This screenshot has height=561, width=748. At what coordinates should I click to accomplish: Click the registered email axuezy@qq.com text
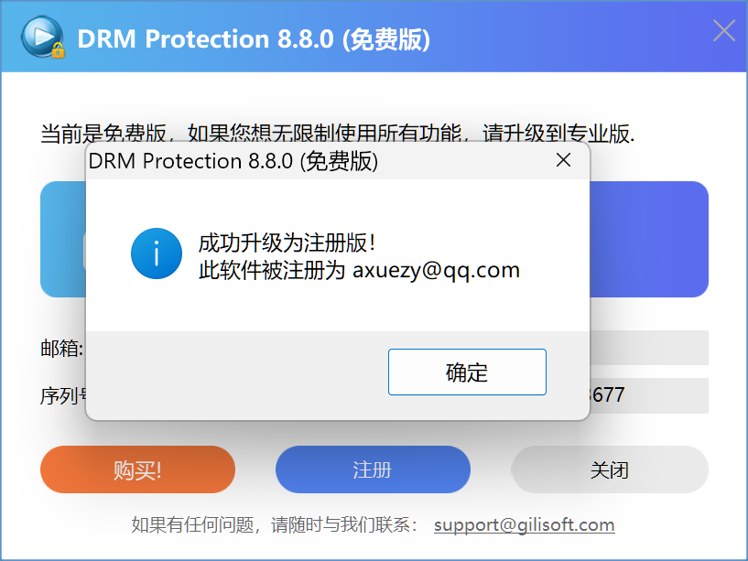[x=436, y=271]
